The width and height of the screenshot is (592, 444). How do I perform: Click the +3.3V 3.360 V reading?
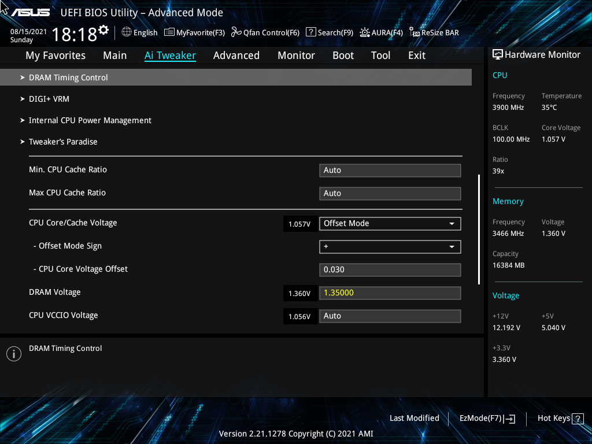point(504,360)
